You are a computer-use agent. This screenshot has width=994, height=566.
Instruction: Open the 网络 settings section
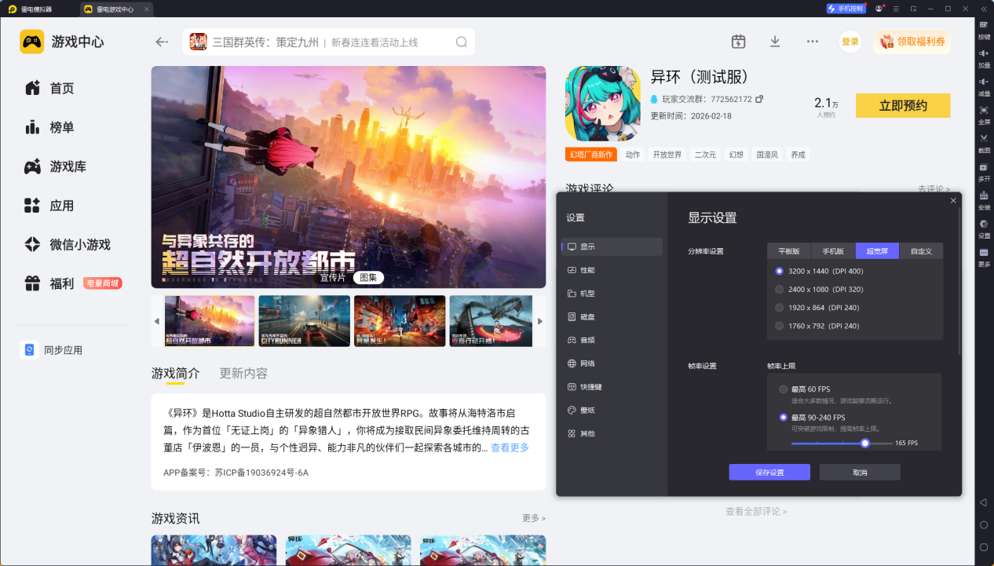(612, 363)
